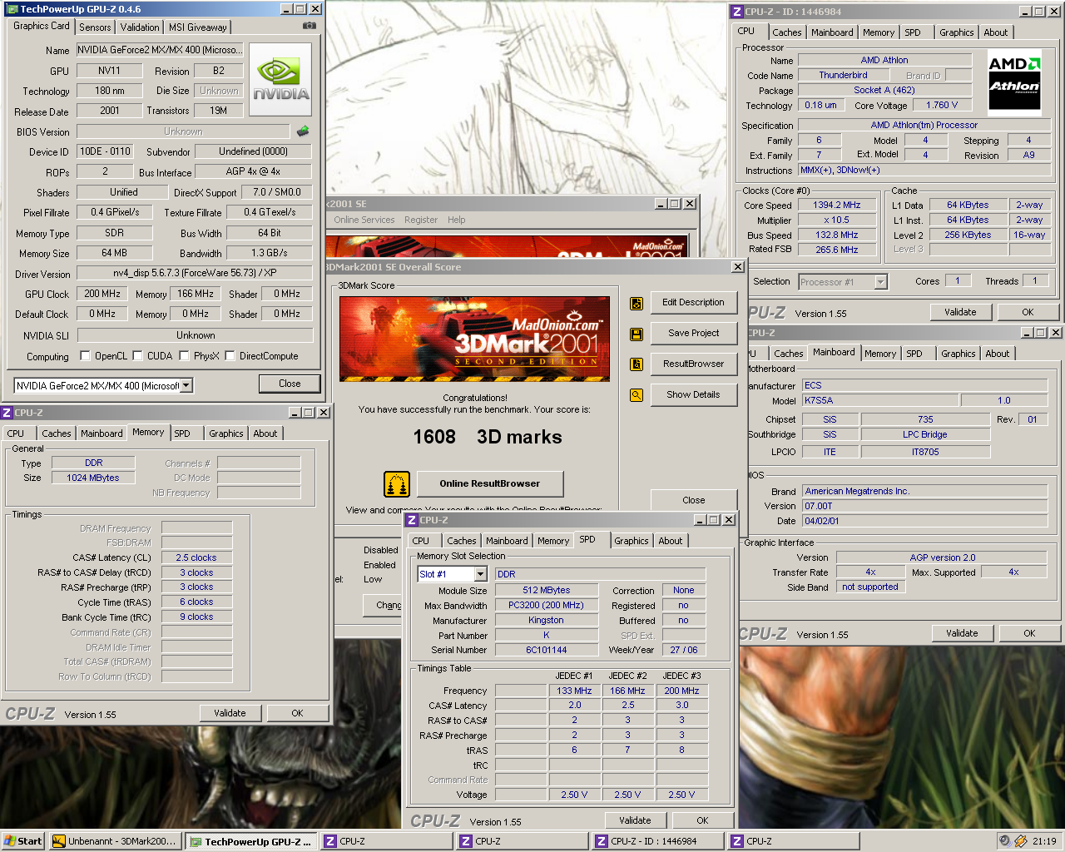Open the Online Services menu in 3DMark2001

(364, 220)
